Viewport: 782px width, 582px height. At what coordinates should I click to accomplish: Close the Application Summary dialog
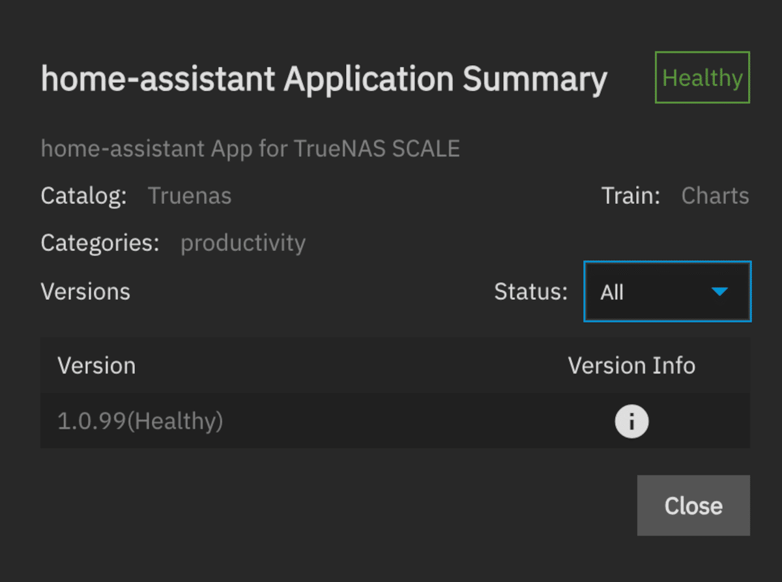coord(693,506)
